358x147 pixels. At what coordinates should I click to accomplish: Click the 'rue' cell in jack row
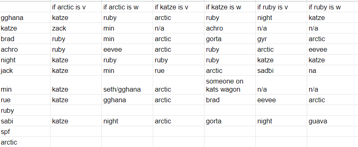pyautogui.click(x=178, y=70)
